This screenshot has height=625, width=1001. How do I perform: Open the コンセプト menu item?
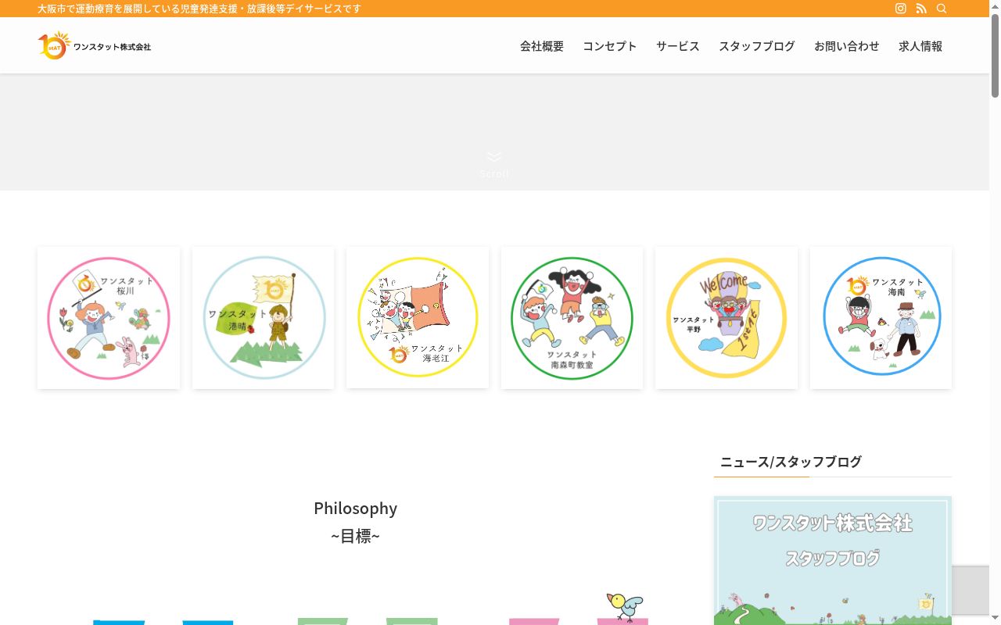[610, 46]
